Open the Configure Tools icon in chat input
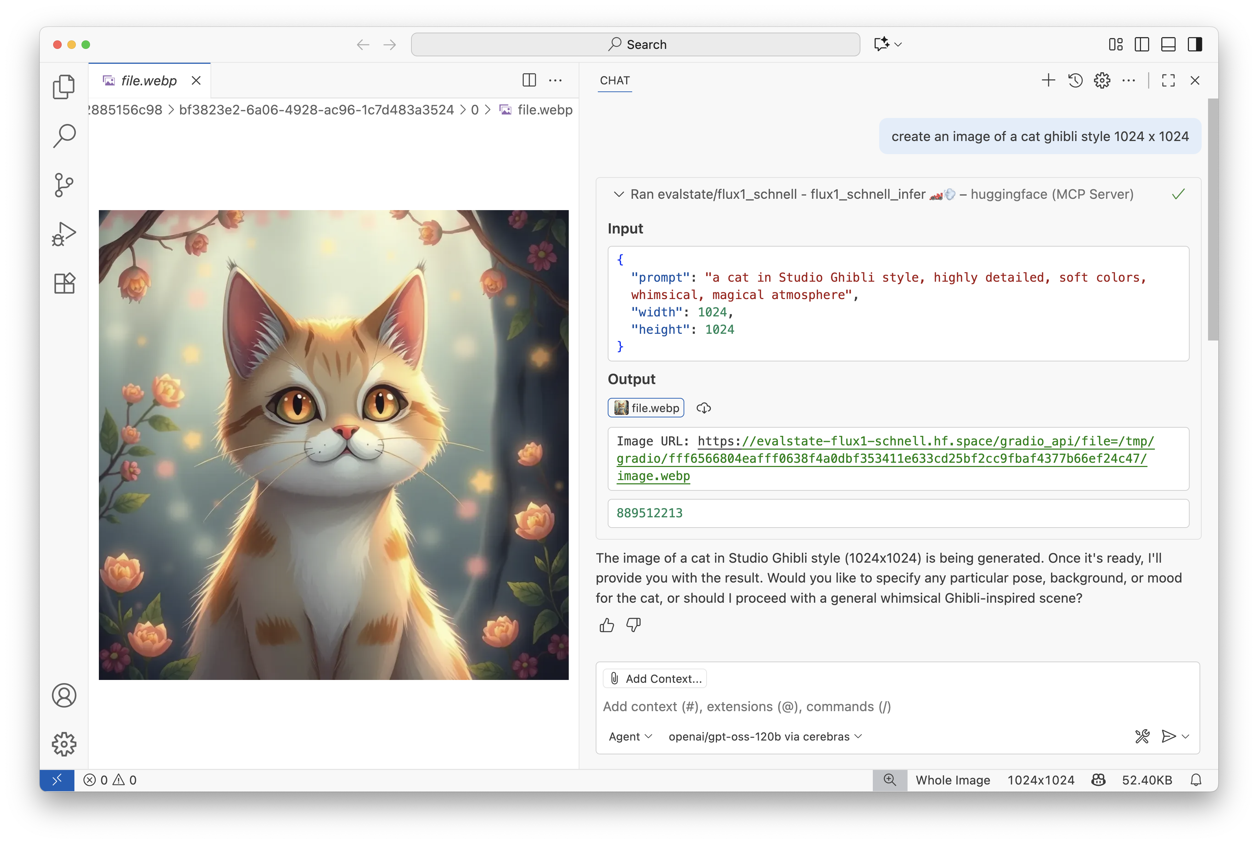Image resolution: width=1258 pixels, height=844 pixels. tap(1142, 736)
